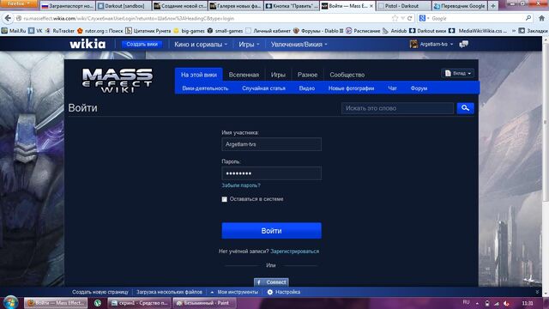549x309 pixels.
Task: Click the blue wiki search magnifier button
Action: (x=465, y=108)
